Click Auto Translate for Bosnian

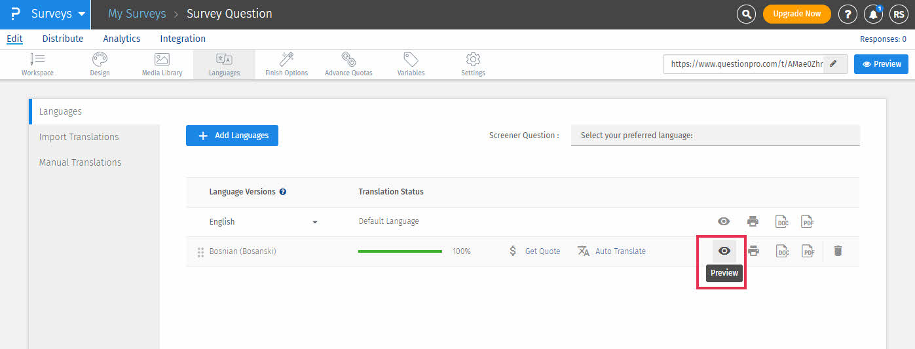(612, 251)
